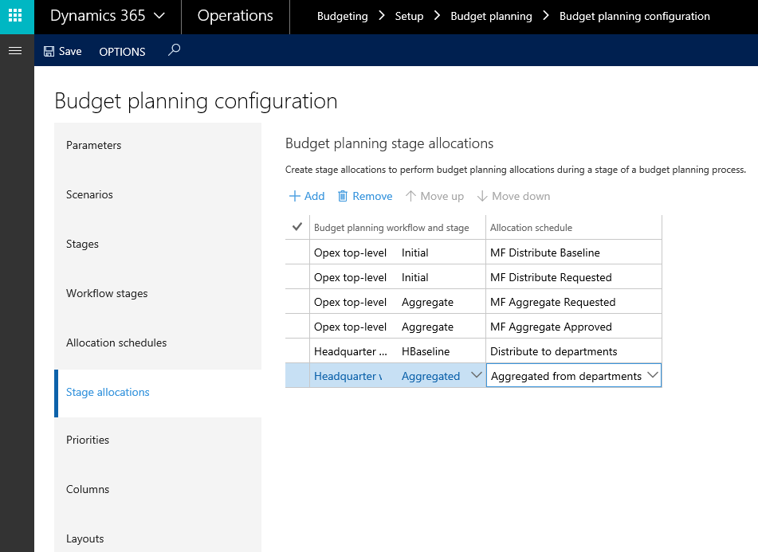The width and height of the screenshot is (758, 552).
Task: Move the selected row up
Action: [x=434, y=196]
